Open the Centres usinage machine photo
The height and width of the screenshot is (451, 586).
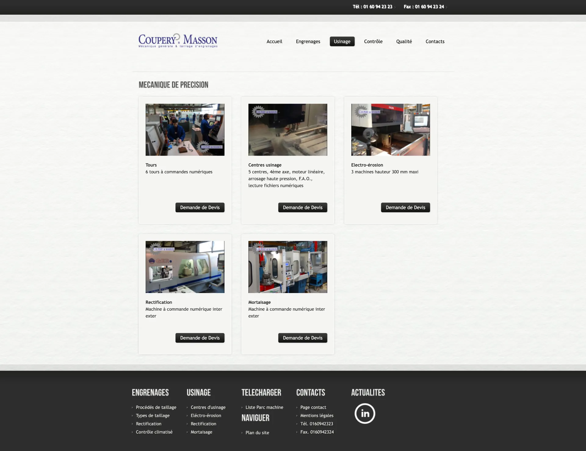coord(288,130)
